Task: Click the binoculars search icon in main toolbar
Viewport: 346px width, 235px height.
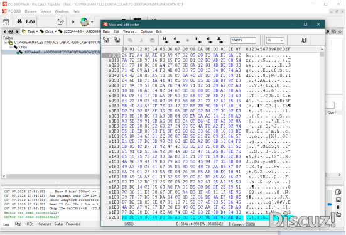Action: tap(19, 21)
